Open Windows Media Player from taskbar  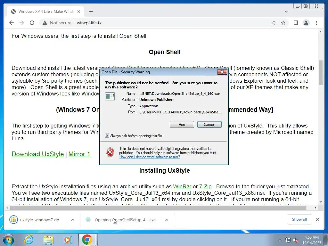[x=67, y=240]
